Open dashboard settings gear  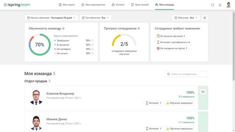click(205, 18)
